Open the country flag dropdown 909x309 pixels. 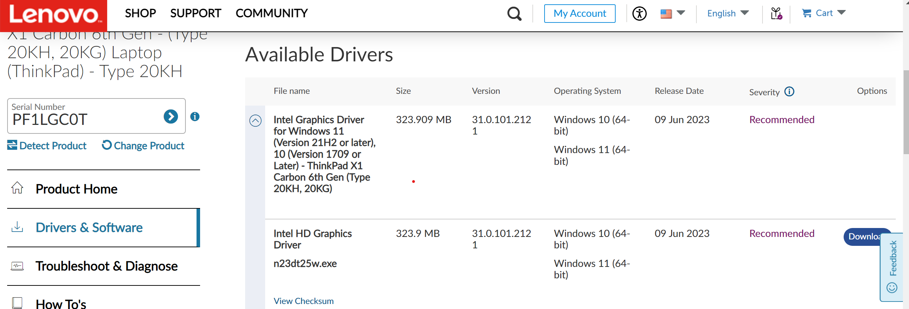672,14
